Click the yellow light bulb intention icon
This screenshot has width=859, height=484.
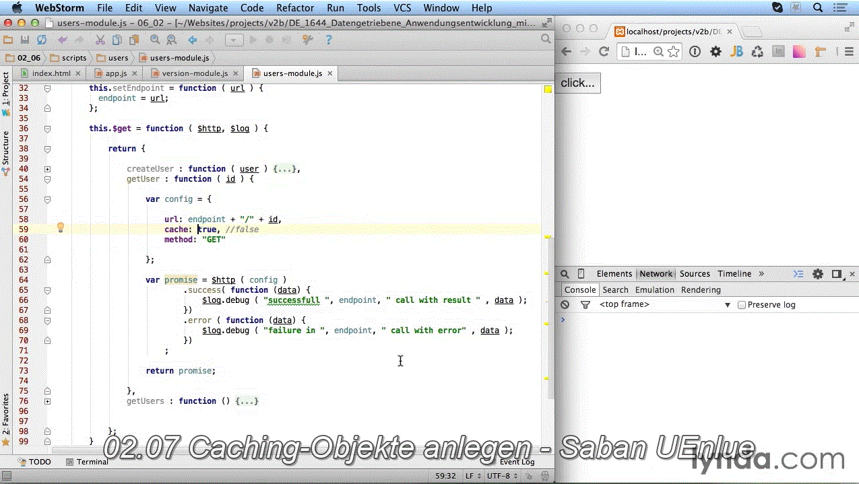(60, 228)
